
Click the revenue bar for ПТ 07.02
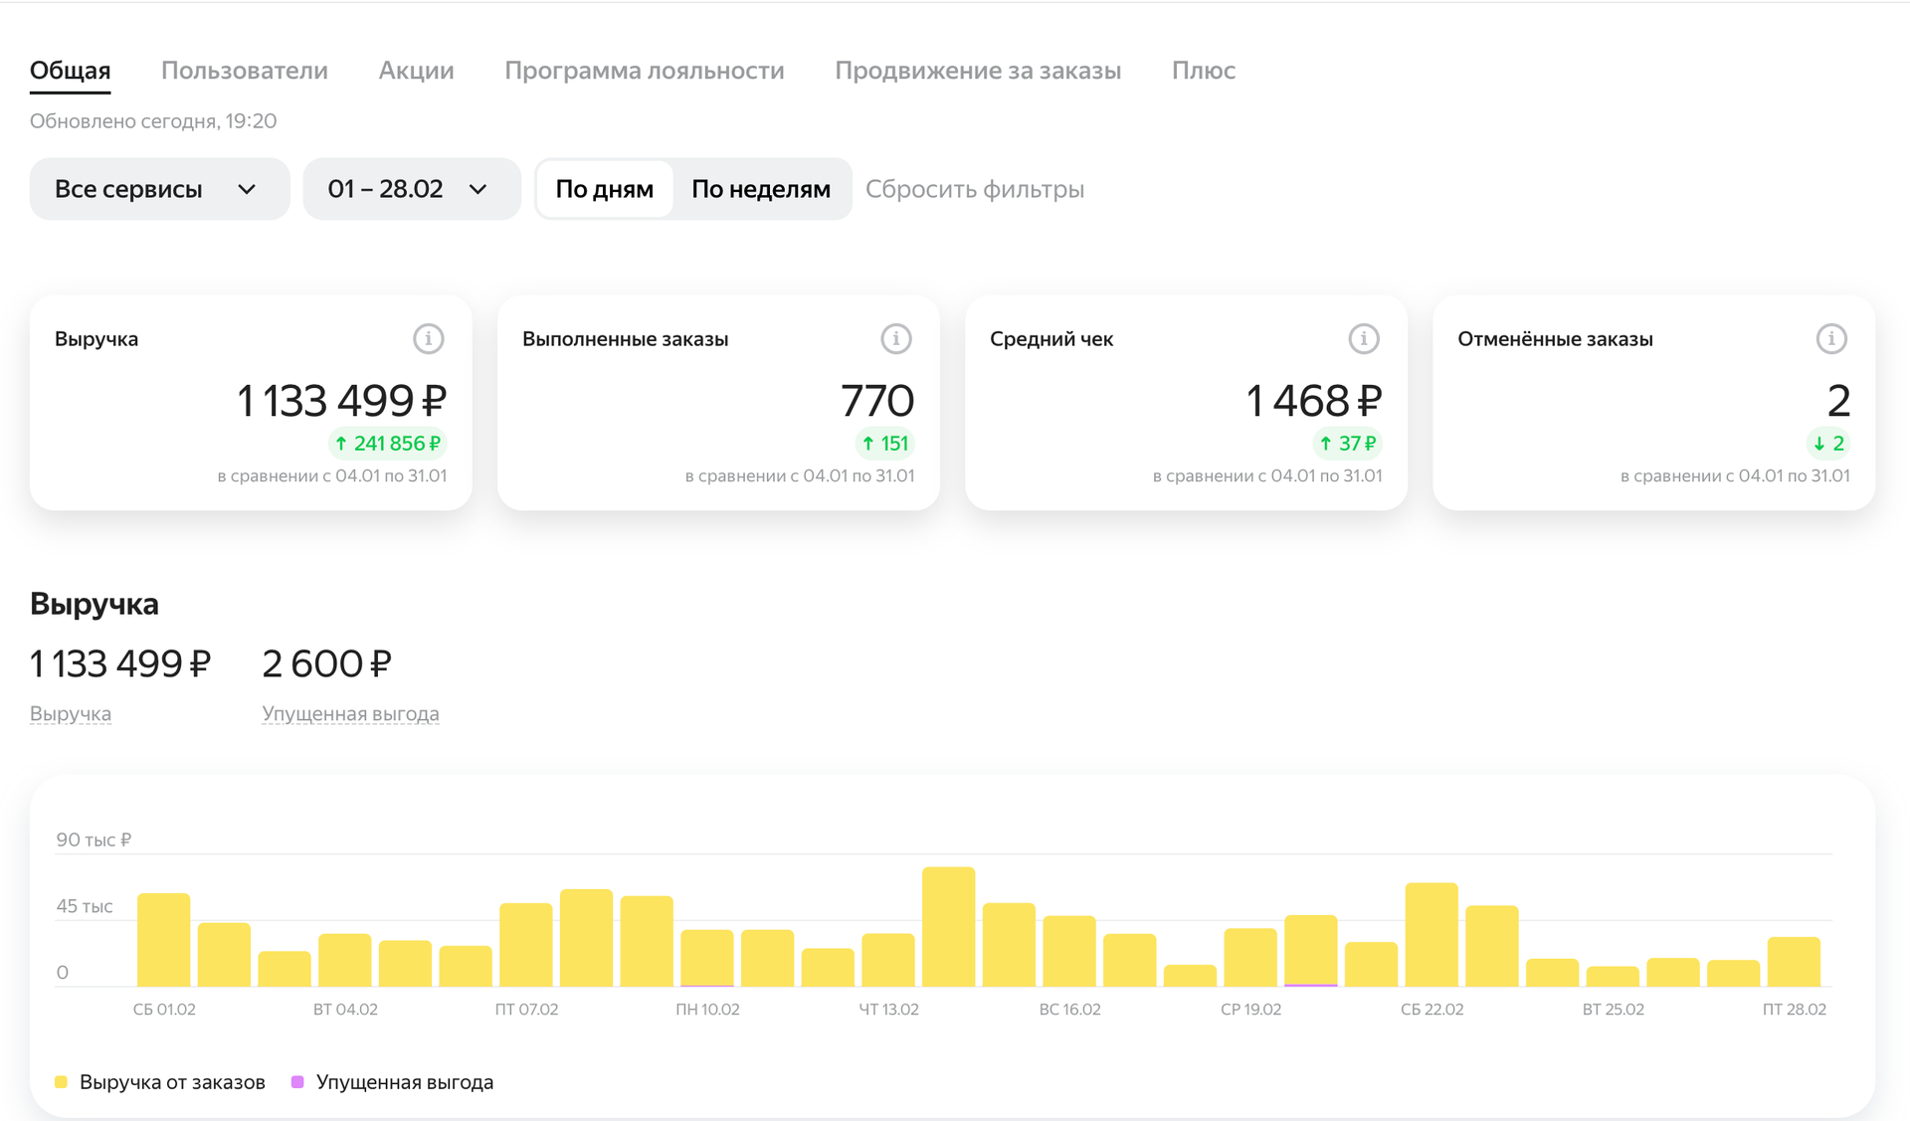(x=526, y=945)
